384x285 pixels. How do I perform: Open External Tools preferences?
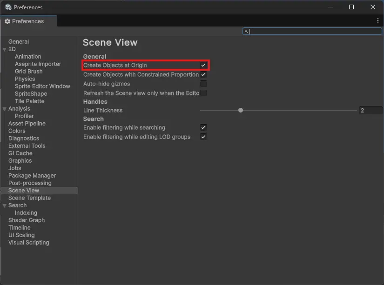click(x=27, y=146)
